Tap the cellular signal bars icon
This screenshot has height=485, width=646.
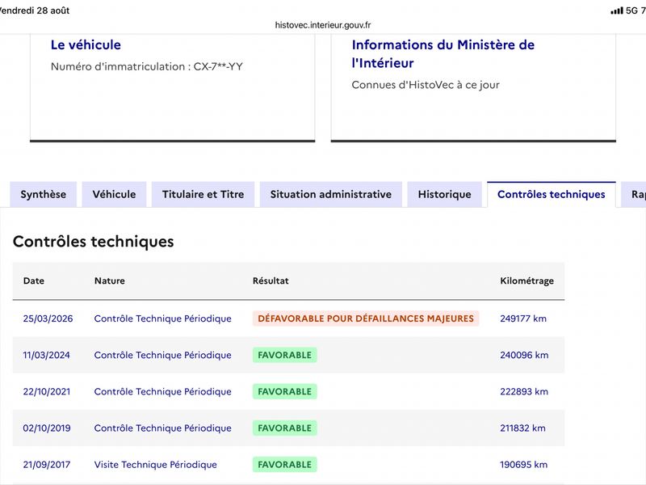(617, 11)
